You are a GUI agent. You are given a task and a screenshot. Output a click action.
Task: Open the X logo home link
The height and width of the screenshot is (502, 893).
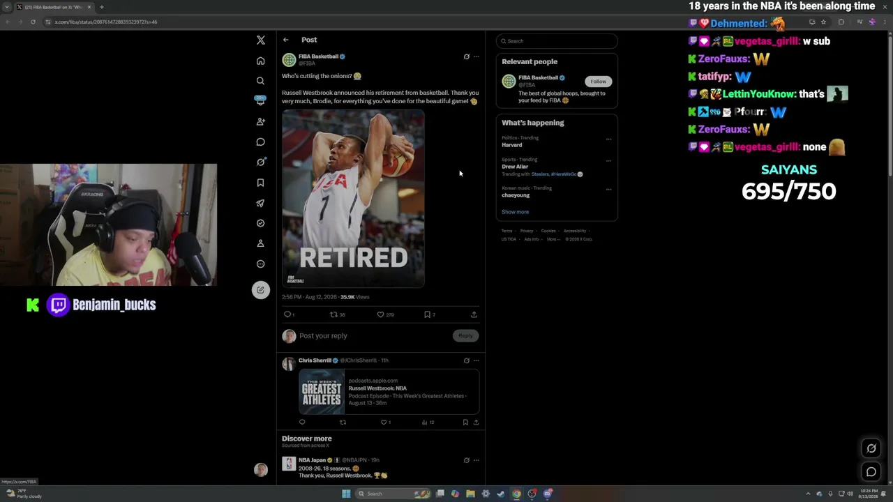tap(260, 40)
